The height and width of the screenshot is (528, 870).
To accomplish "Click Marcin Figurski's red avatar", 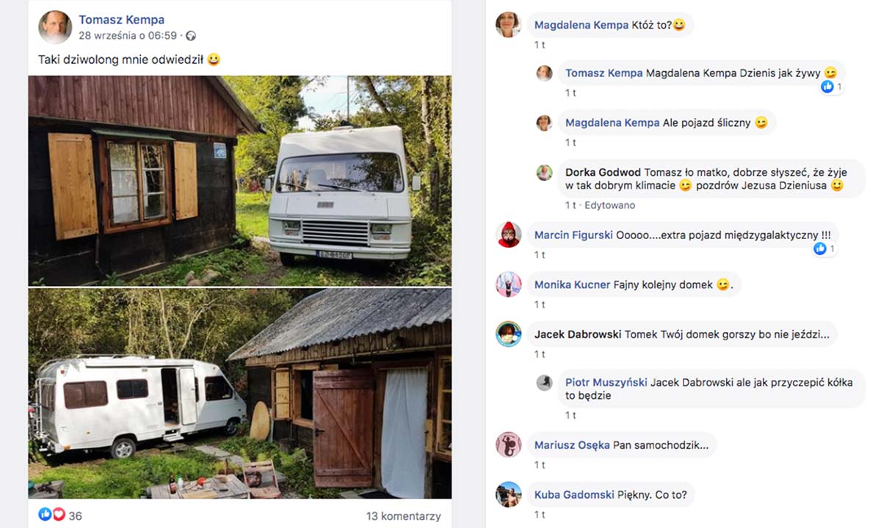I will [x=509, y=235].
